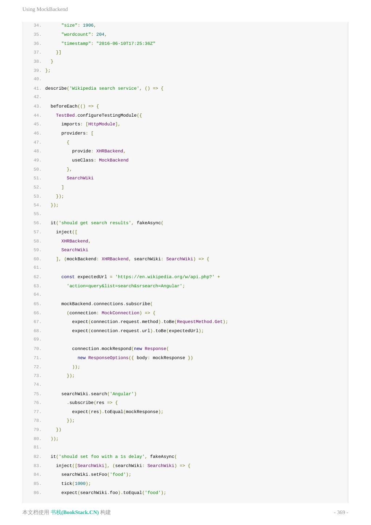371x525 pixels.
Task: Click line number 86 in the gutter
Action: coord(37,493)
